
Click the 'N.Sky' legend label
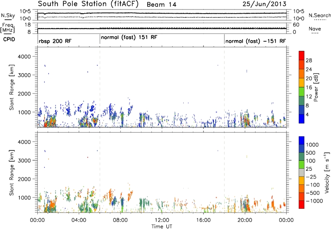pyautogui.click(x=8, y=15)
